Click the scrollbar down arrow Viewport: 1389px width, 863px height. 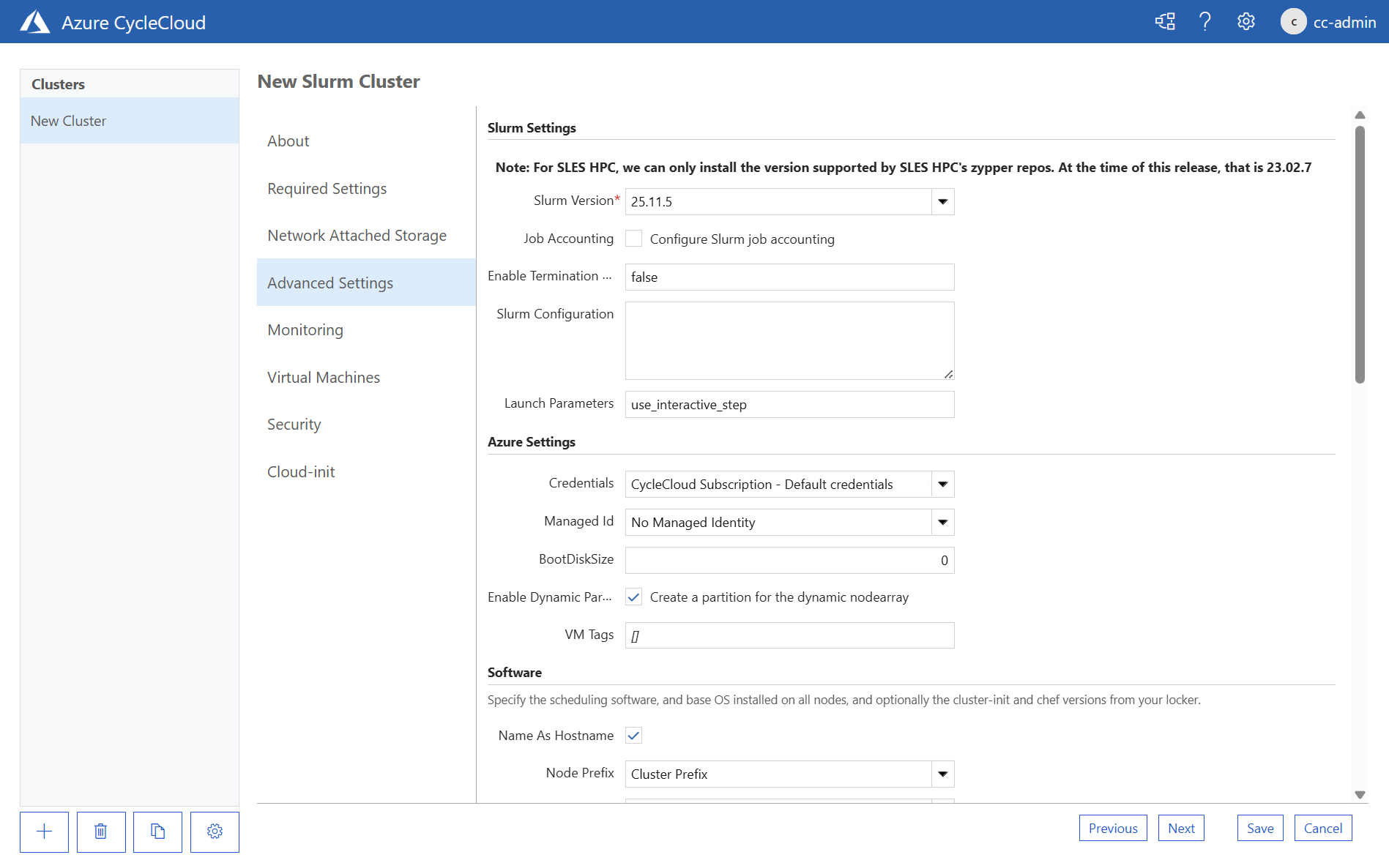coord(1360,794)
